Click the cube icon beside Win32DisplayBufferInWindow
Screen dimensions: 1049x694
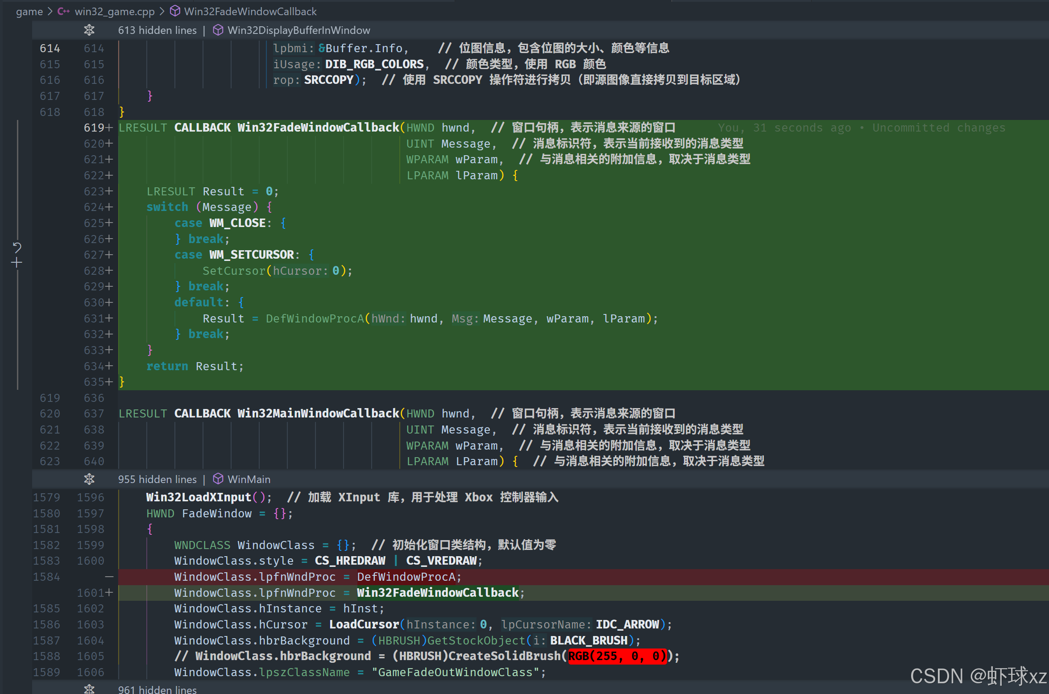point(218,30)
